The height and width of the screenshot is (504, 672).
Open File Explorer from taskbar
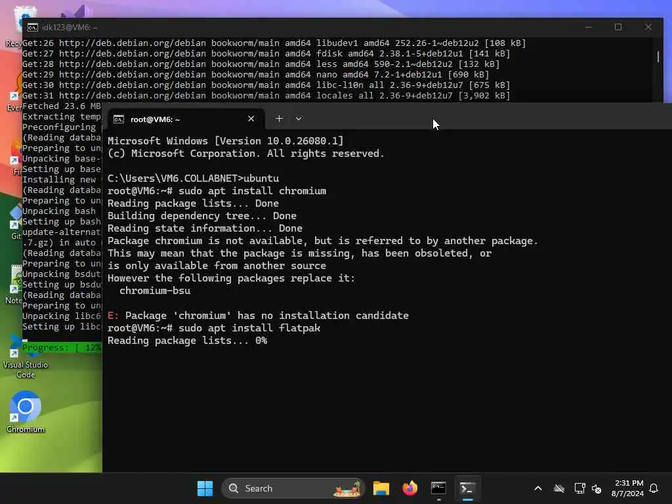point(381,488)
